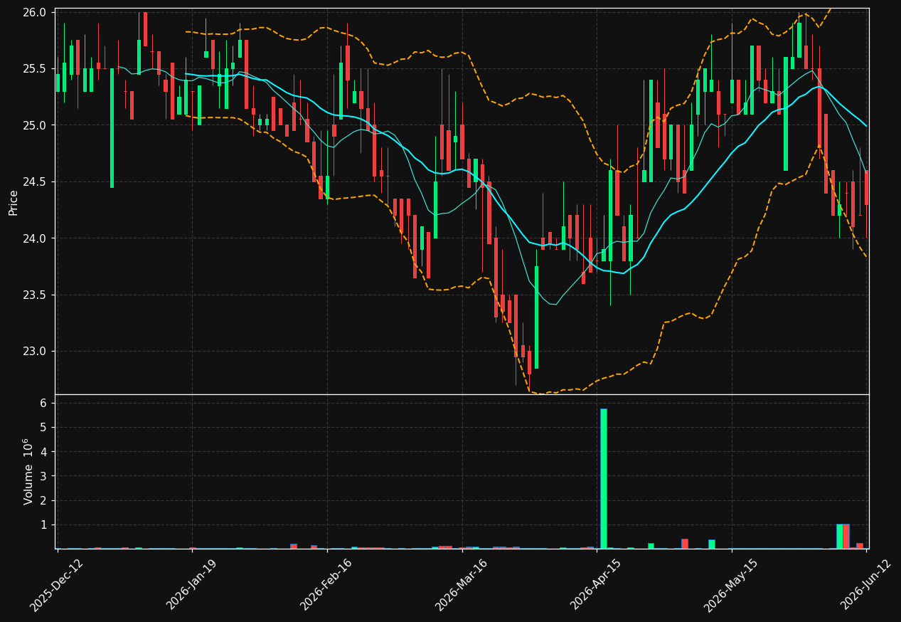
Task: Click the 24.0 price axis label
Action: click(x=36, y=238)
